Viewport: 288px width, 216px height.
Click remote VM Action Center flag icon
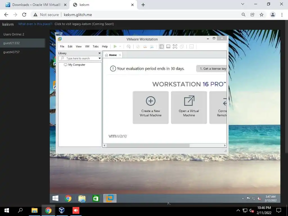coord(248,198)
